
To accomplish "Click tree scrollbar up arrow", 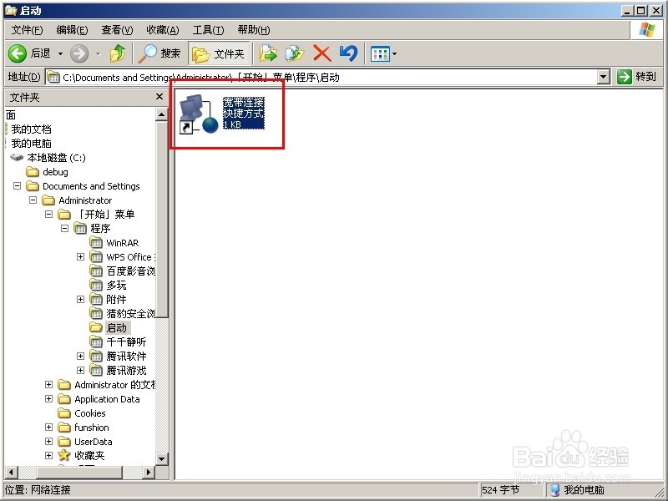I will click(161, 114).
